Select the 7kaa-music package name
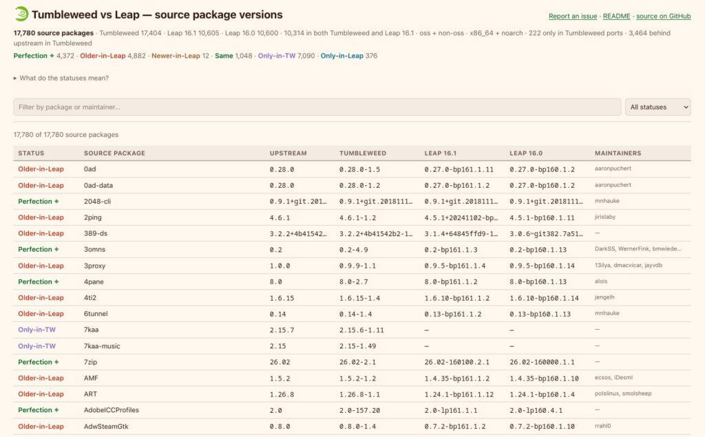This screenshot has width=705, height=437. pyautogui.click(x=102, y=346)
